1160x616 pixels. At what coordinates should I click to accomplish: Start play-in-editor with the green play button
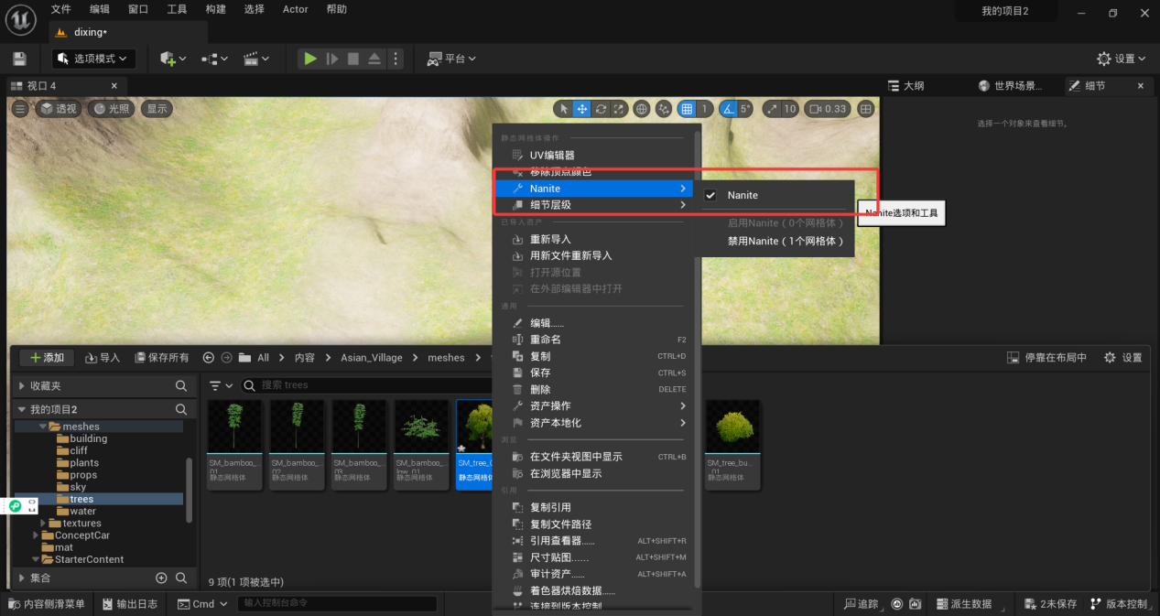coord(310,59)
